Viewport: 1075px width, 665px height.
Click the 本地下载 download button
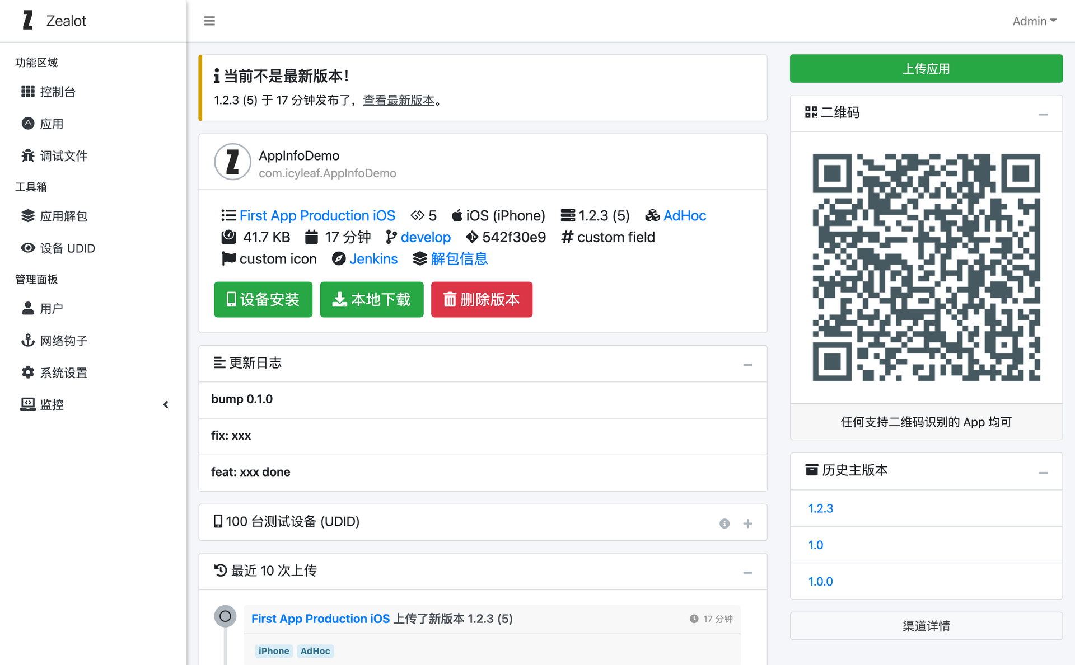point(372,300)
